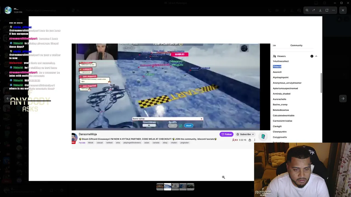The width and height of the screenshot is (351, 197).
Task: Open the Hytale game category link
Action: coord(82,143)
